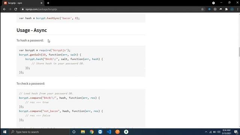Click the bcrypt.genSalt code line

pyautogui.click(x=50, y=55)
